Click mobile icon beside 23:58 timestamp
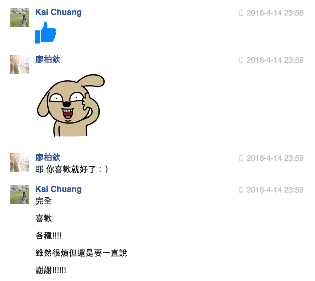Viewport: 315px width, 281px height. [241, 13]
